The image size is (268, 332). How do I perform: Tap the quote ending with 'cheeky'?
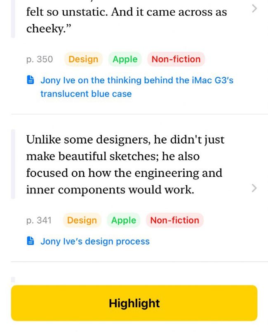[x=124, y=21]
